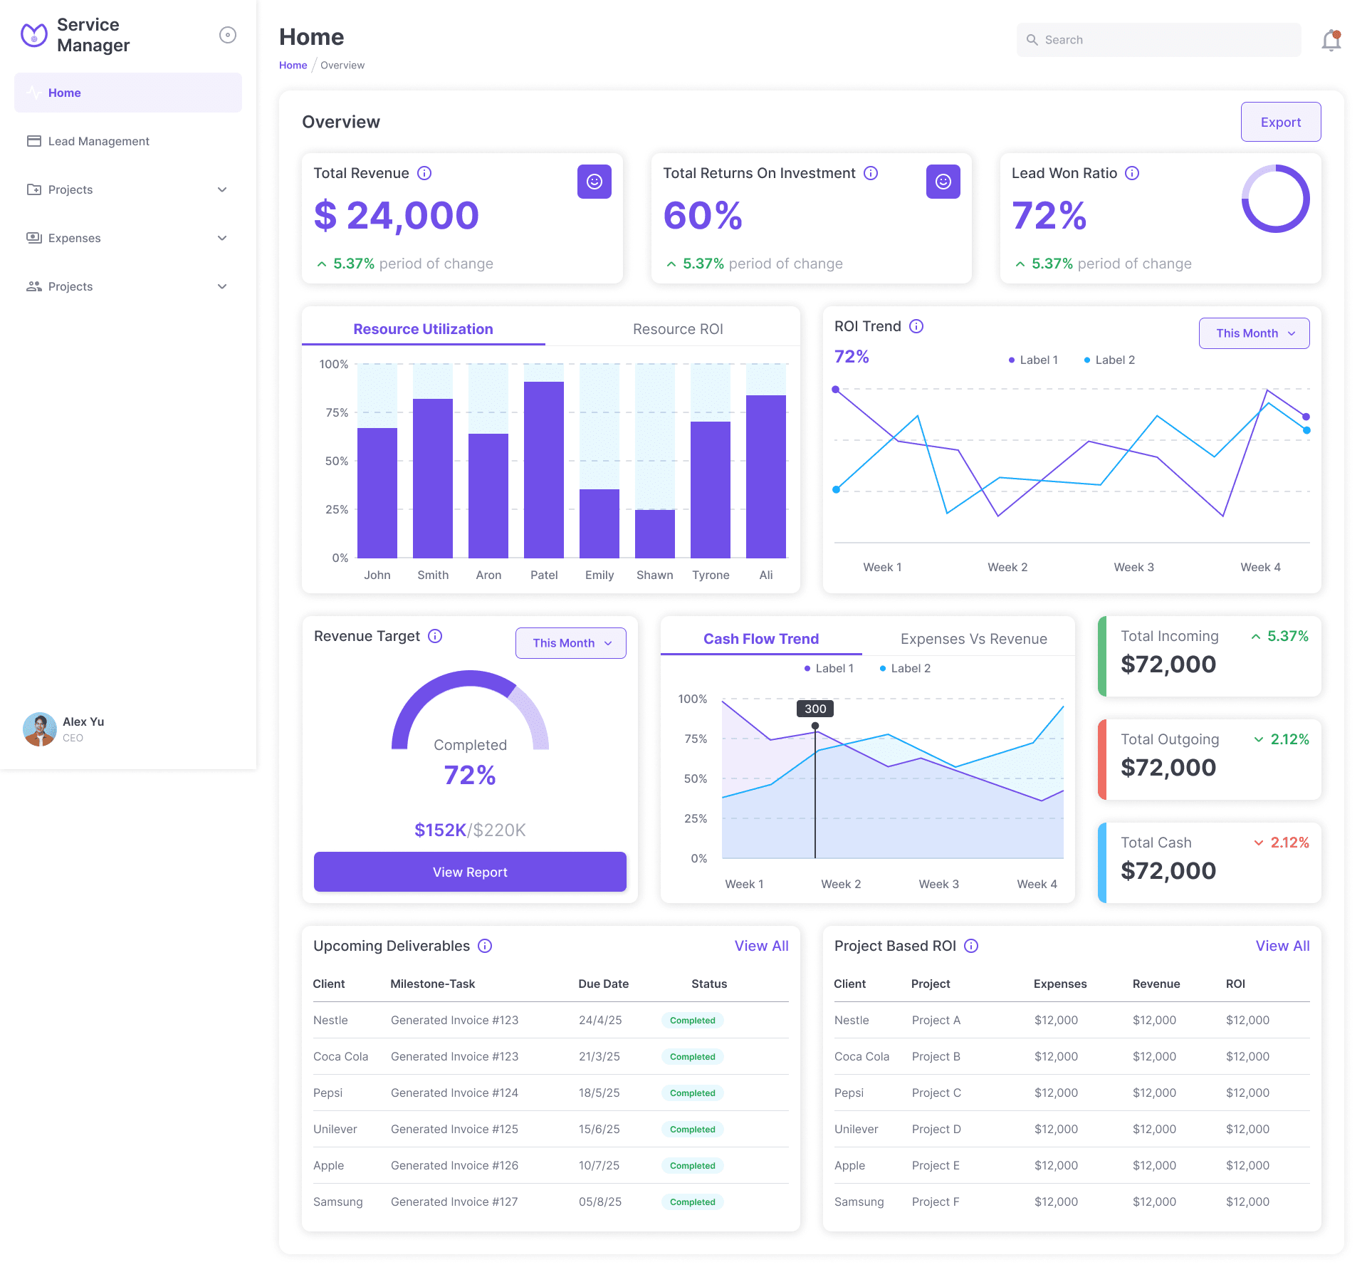Click the Revenue Target completion gauge
1367x1277 pixels.
pos(470,712)
